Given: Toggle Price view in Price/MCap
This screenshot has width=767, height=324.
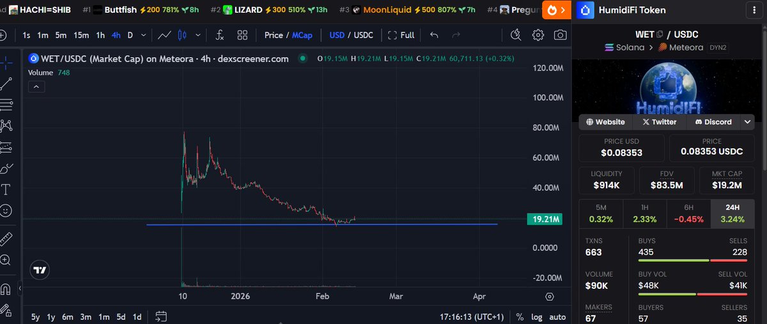Looking at the screenshot, I should click(274, 35).
